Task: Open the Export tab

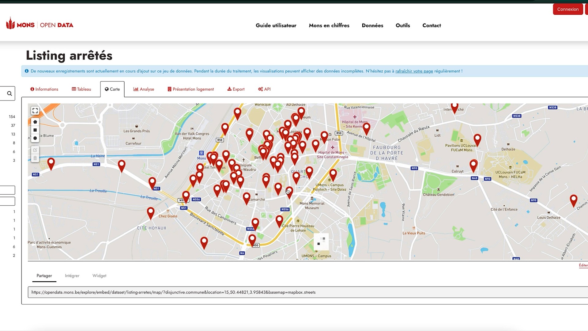Action: pos(236,89)
